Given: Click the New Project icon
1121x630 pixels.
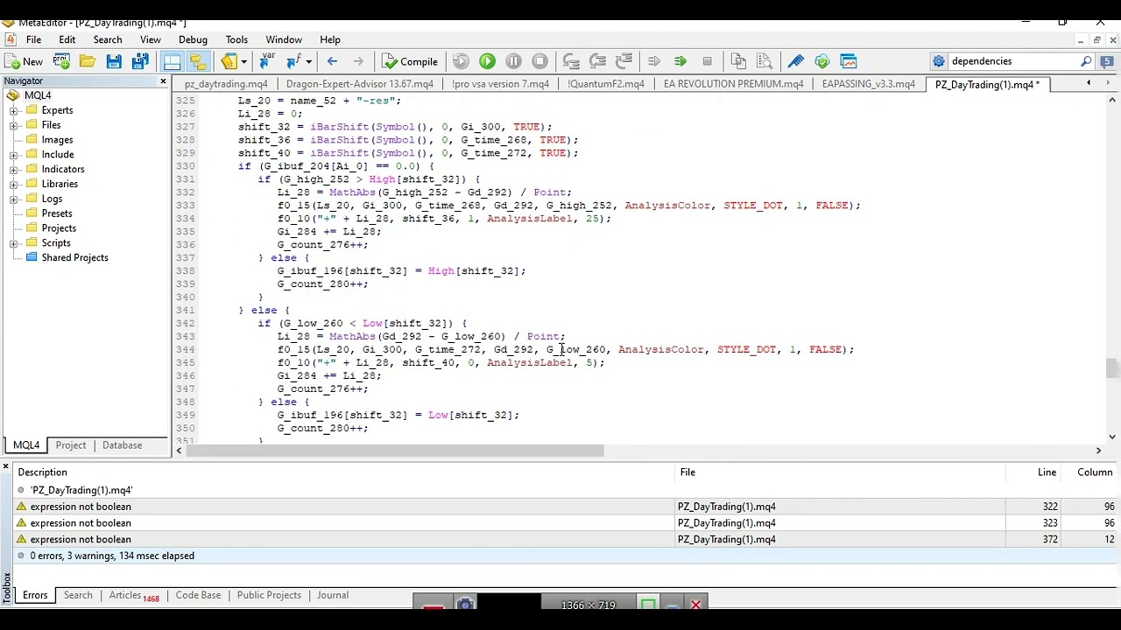Looking at the screenshot, I should pos(61,61).
